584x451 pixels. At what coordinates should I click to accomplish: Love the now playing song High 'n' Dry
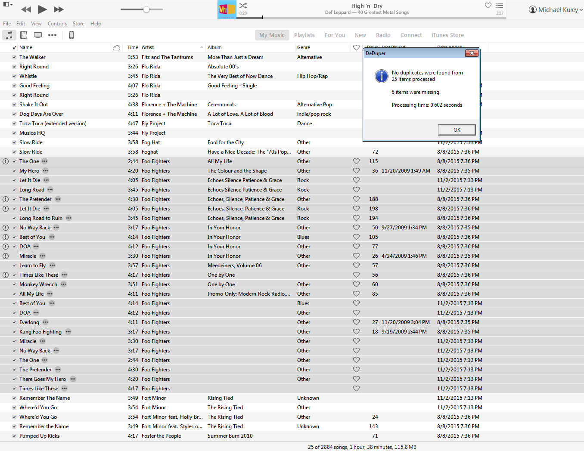[x=488, y=6]
